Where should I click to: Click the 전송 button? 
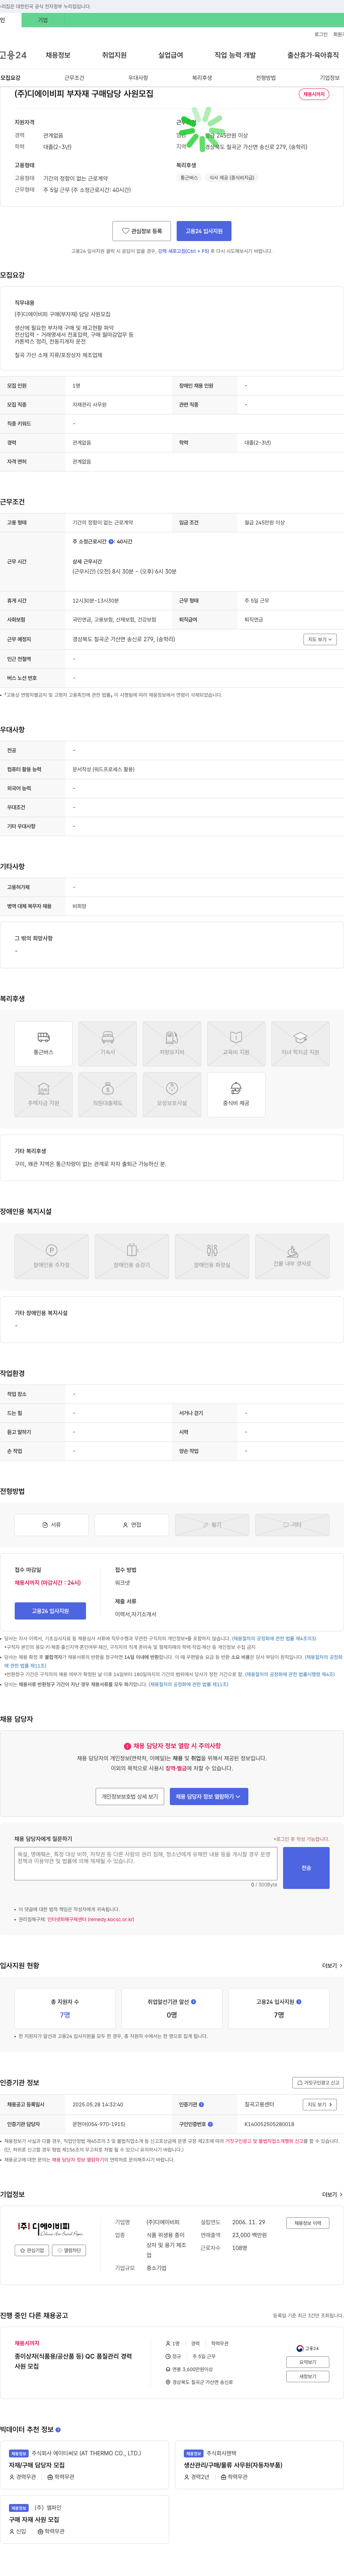[306, 1868]
